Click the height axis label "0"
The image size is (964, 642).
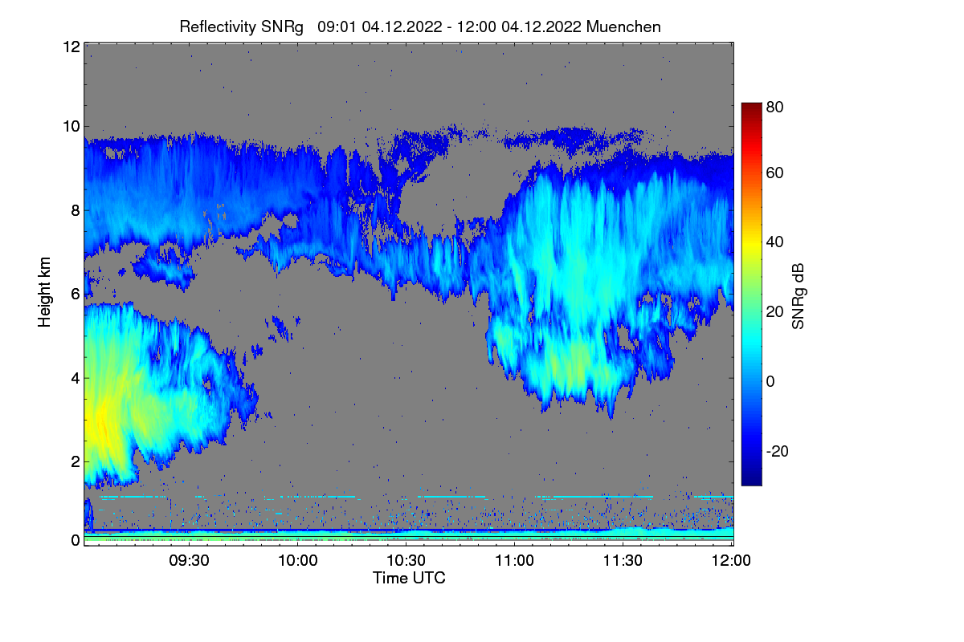click(75, 540)
